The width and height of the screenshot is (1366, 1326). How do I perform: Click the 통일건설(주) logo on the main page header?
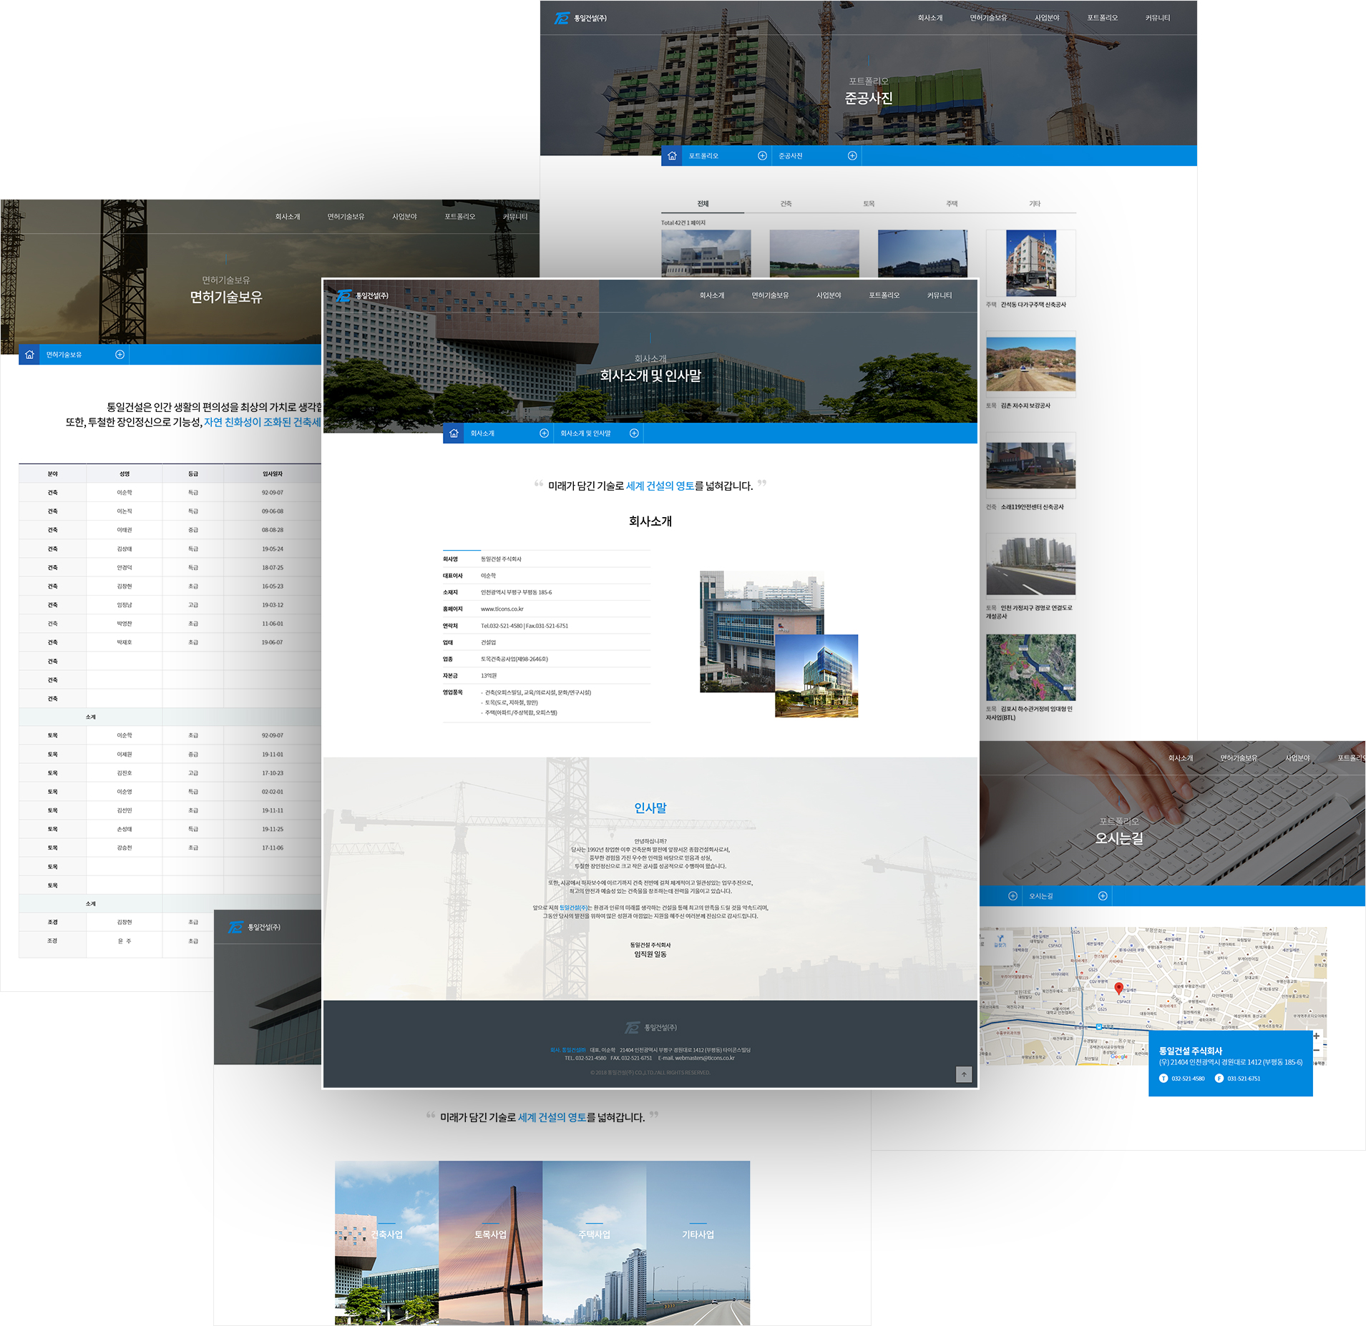pos(254,928)
